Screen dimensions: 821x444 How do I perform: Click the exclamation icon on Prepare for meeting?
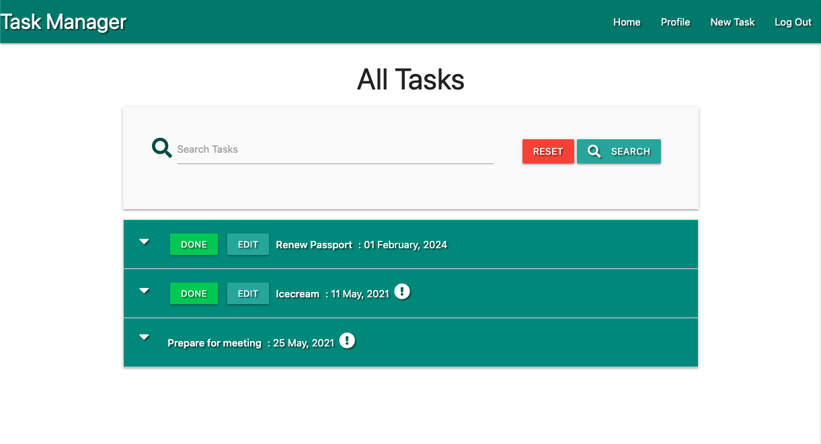click(347, 341)
